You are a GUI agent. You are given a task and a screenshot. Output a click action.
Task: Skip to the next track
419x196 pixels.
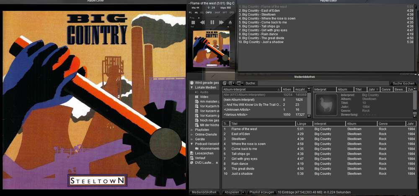click(221, 22)
